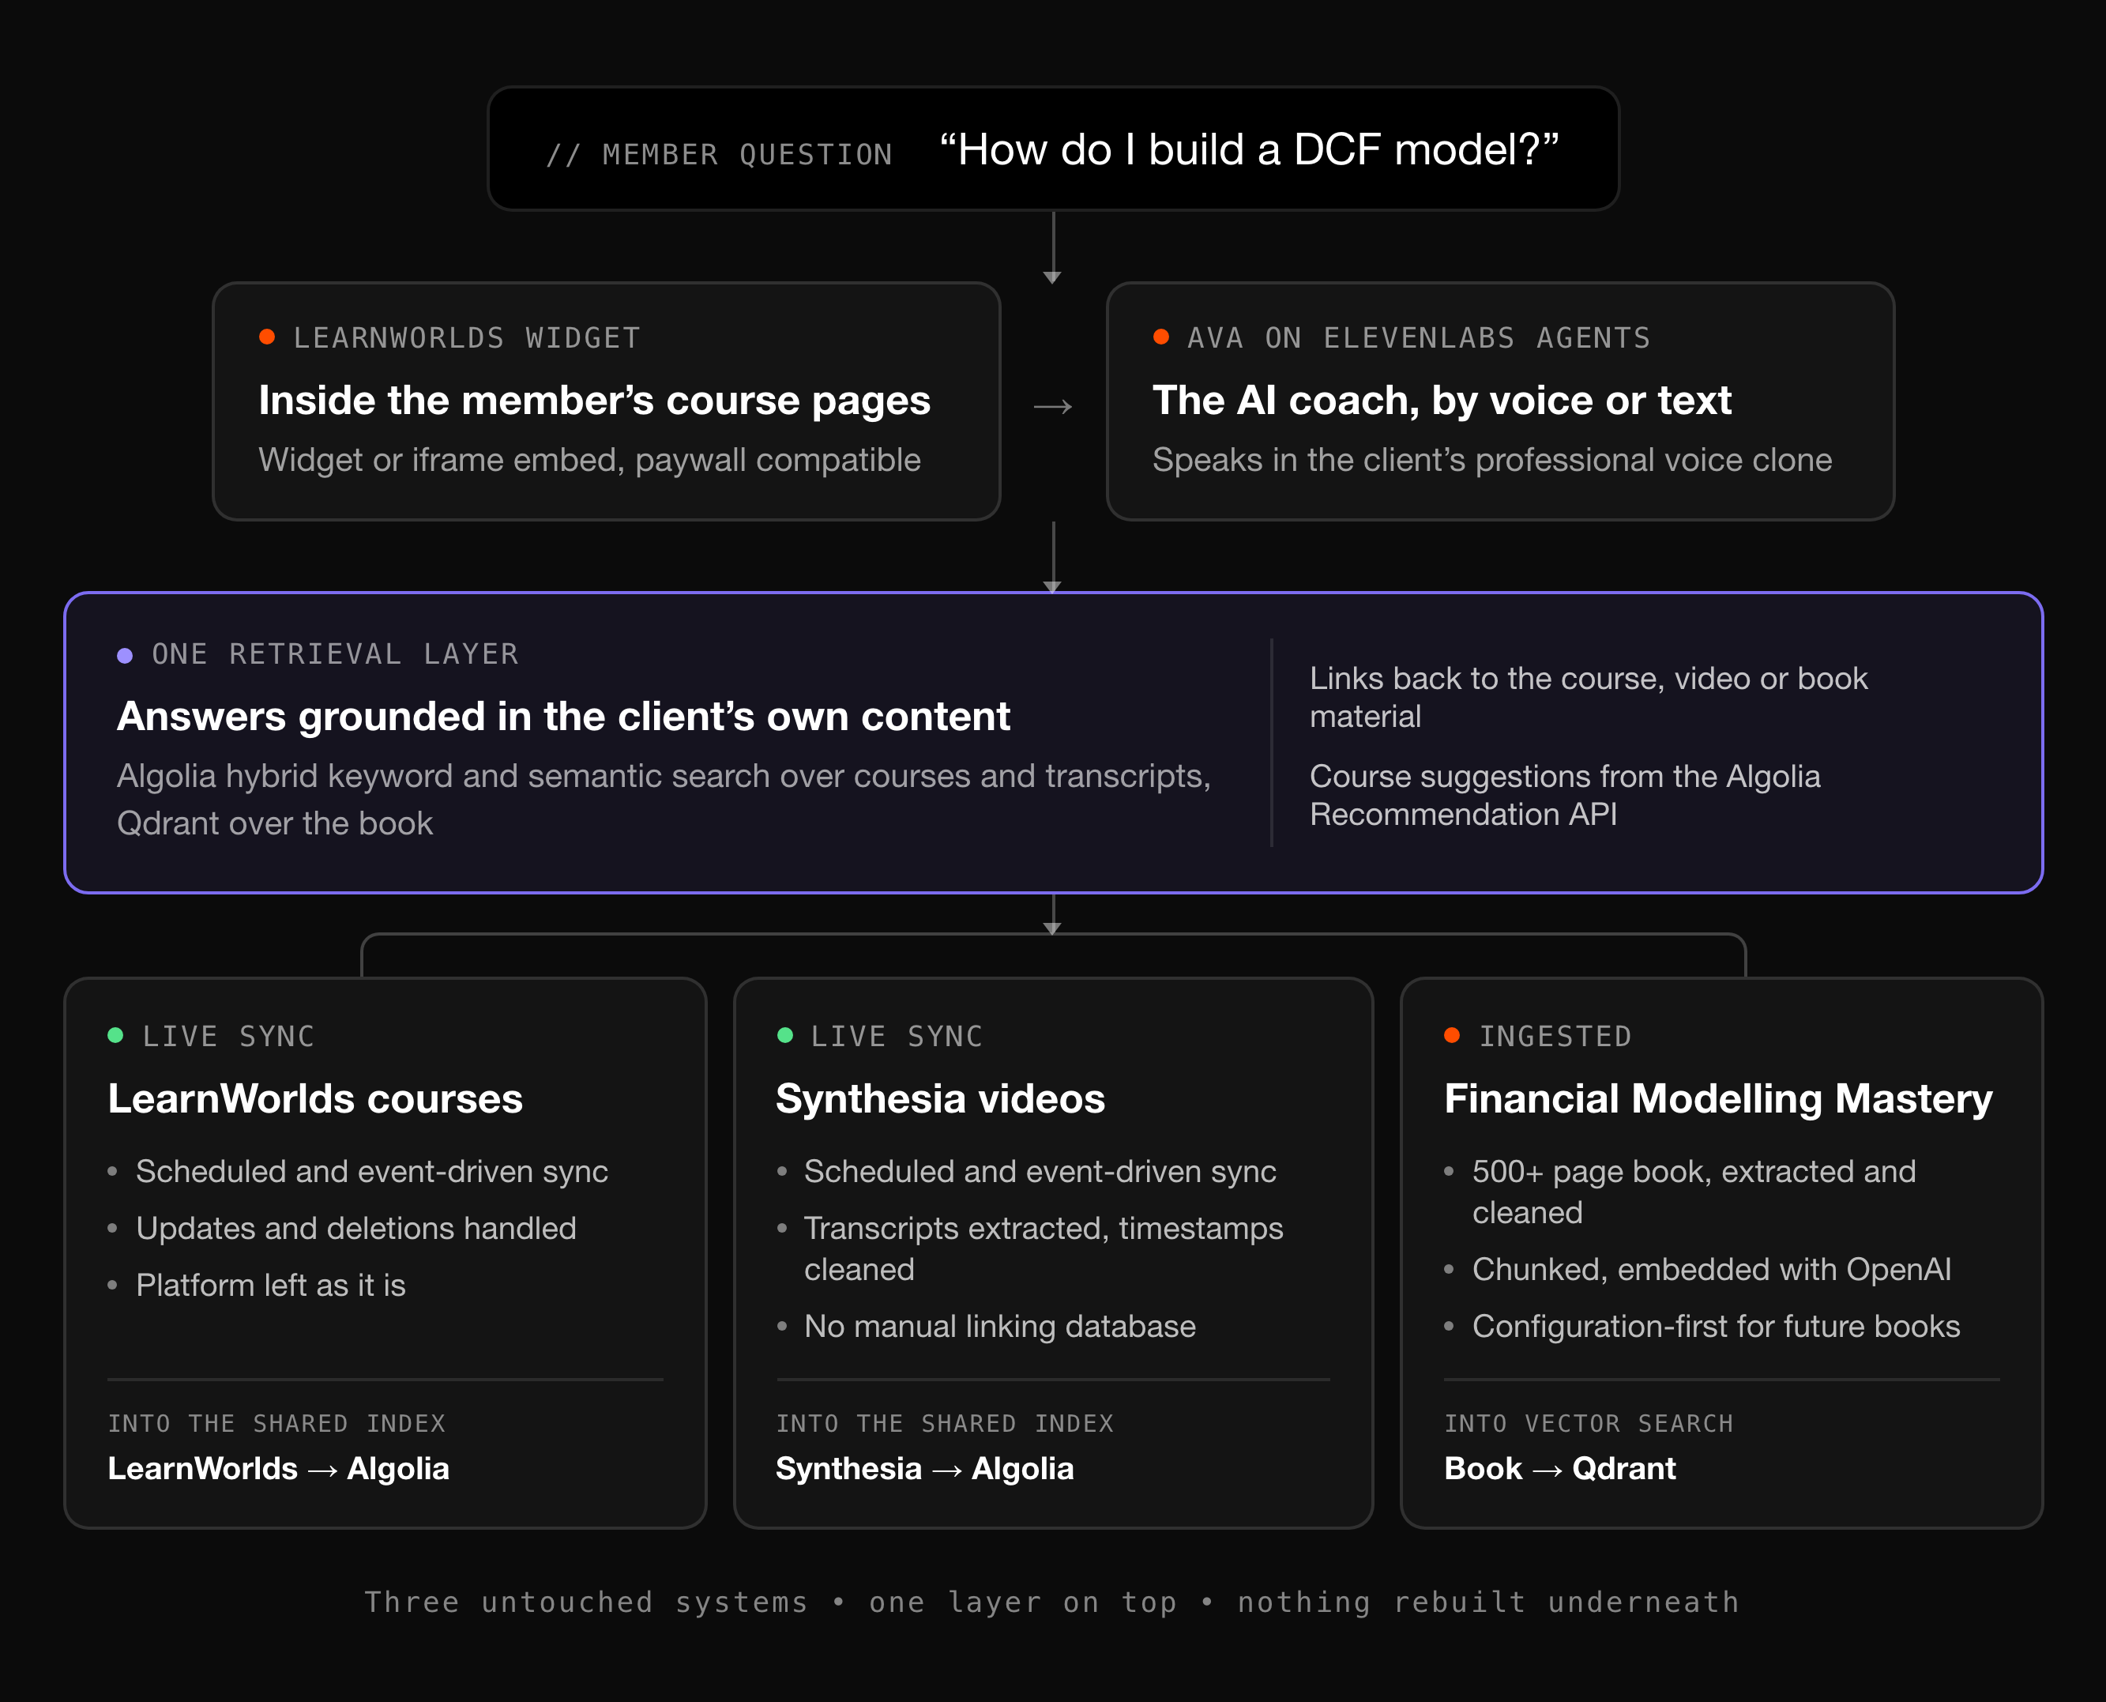This screenshot has width=2106, height=1702.
Task: Click "Updates and deletions handled" bullet
Action: click(355, 1229)
